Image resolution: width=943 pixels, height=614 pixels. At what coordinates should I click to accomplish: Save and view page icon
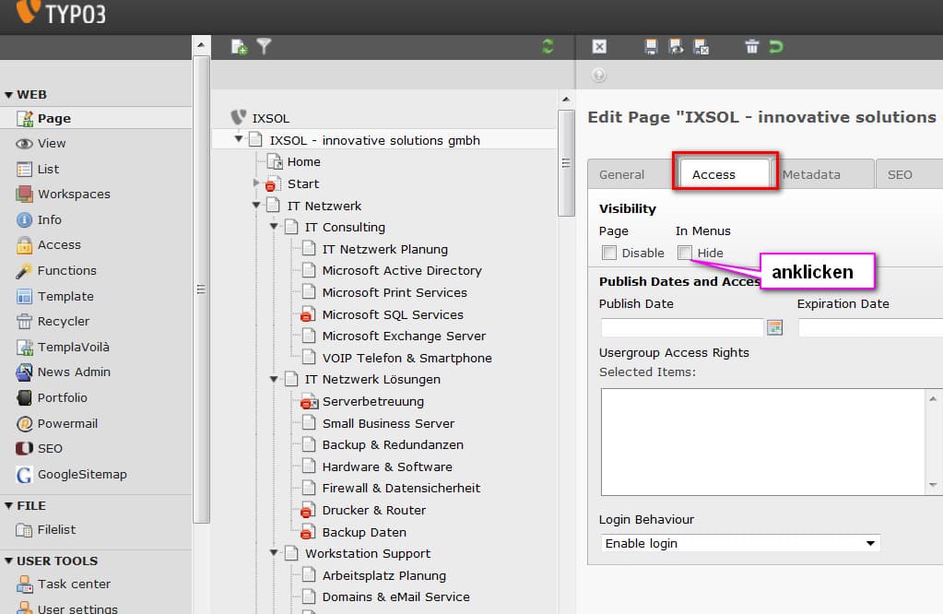676,47
